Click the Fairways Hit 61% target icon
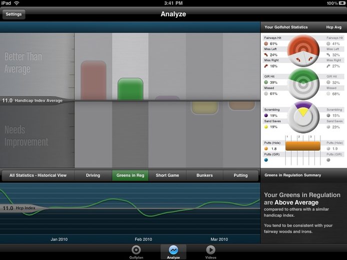 pos(266,43)
